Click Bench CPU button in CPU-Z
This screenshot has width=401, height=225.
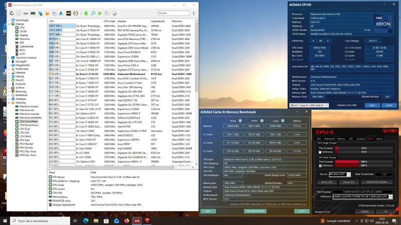tap(327, 182)
